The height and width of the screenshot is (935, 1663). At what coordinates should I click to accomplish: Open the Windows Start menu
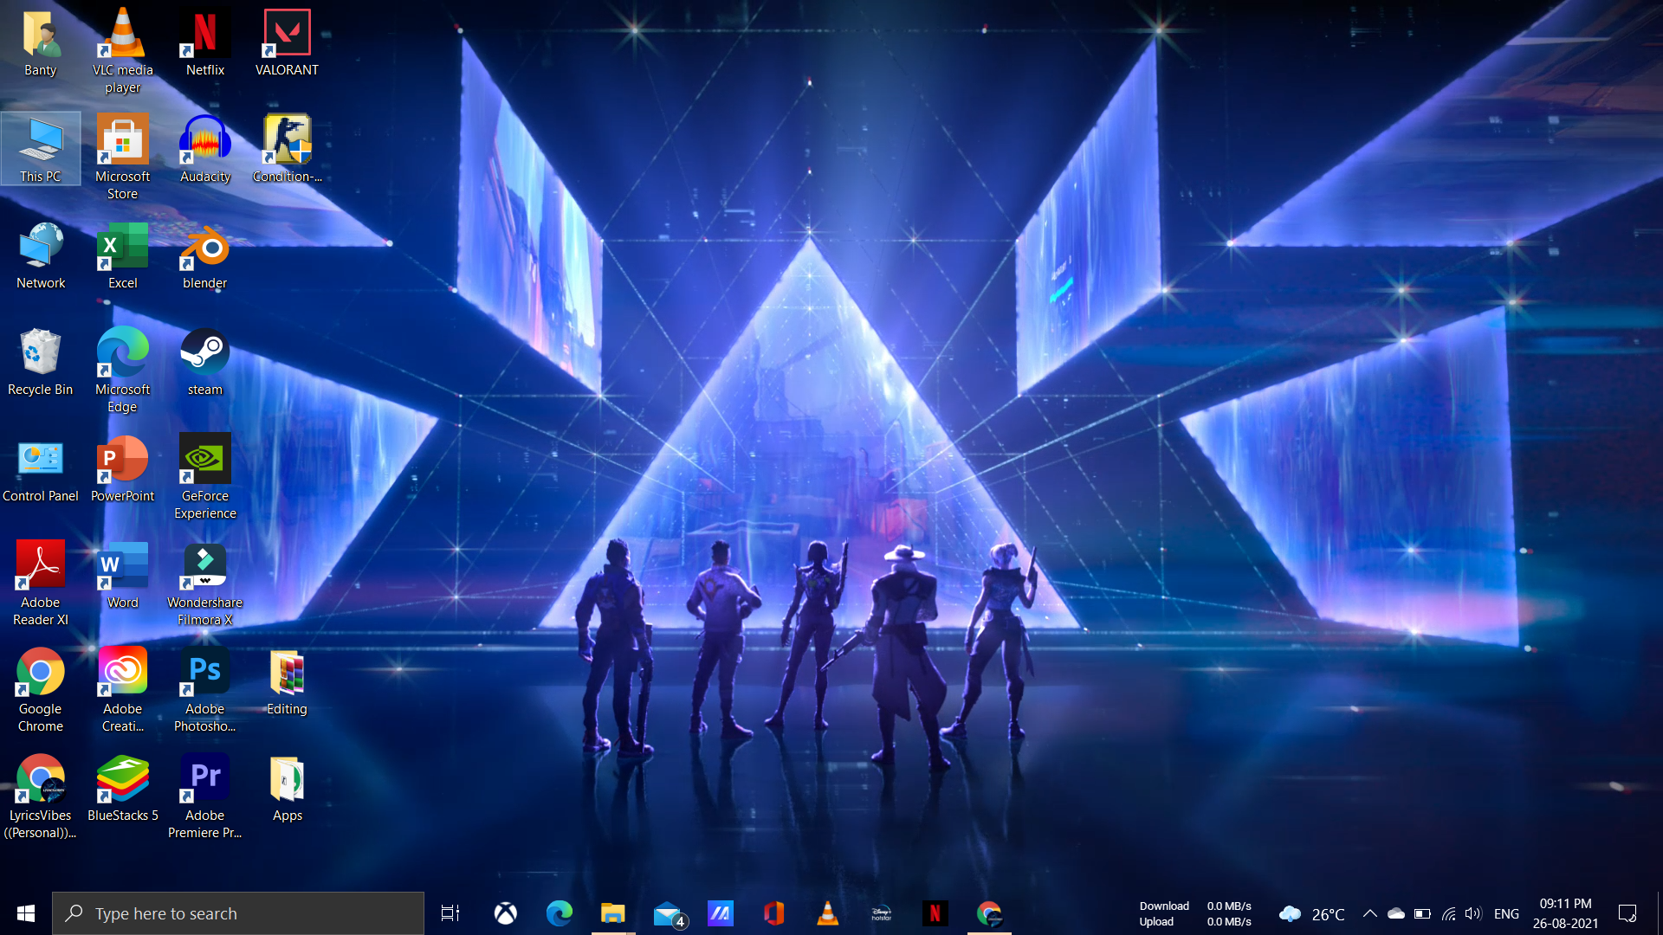26,913
